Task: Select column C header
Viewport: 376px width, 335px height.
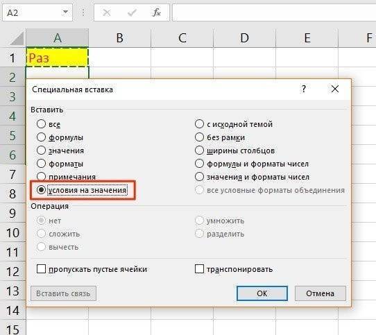Action: pyautogui.click(x=182, y=38)
